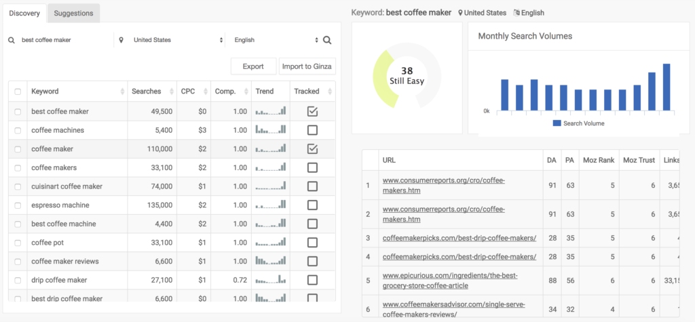This screenshot has width=695, height=322.
Task: Open first consumerreports.org coffee-makers link
Action: 444,186
